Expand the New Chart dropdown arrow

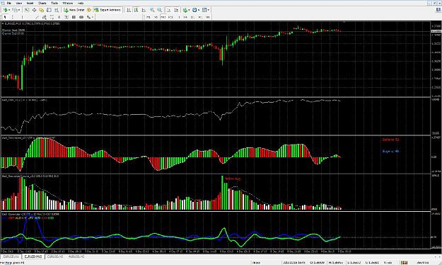[x=9, y=10]
